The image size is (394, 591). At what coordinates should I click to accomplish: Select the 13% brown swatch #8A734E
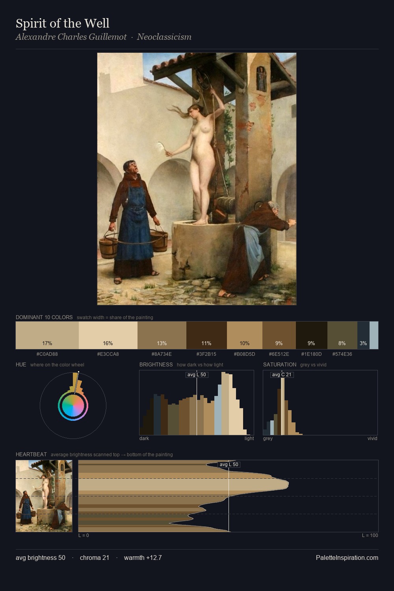pyautogui.click(x=162, y=335)
